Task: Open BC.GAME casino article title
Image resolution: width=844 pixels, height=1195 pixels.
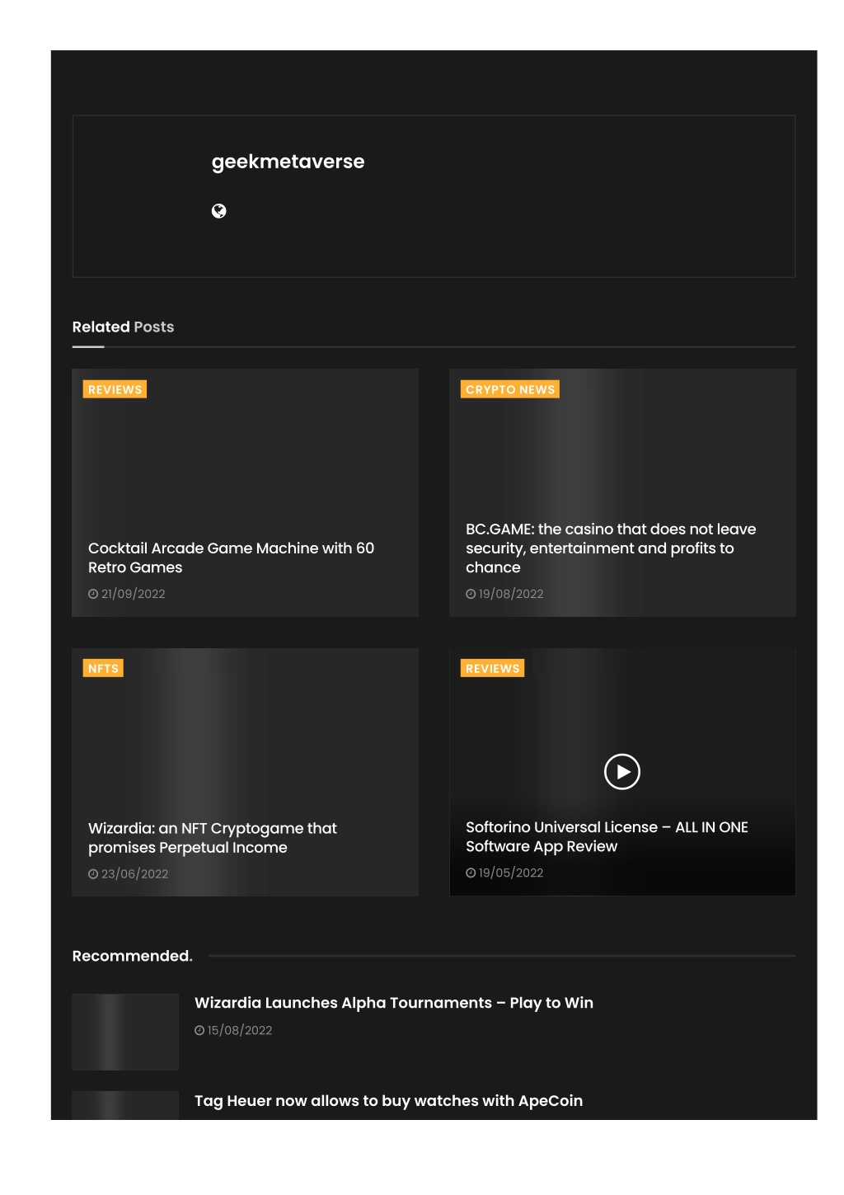Action: (x=611, y=548)
